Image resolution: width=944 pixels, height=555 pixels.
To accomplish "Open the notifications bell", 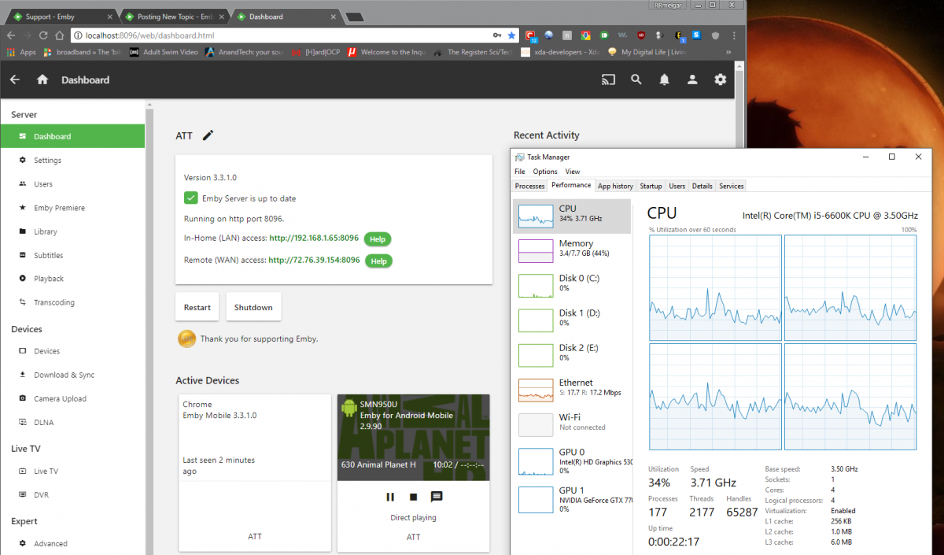I will [665, 80].
